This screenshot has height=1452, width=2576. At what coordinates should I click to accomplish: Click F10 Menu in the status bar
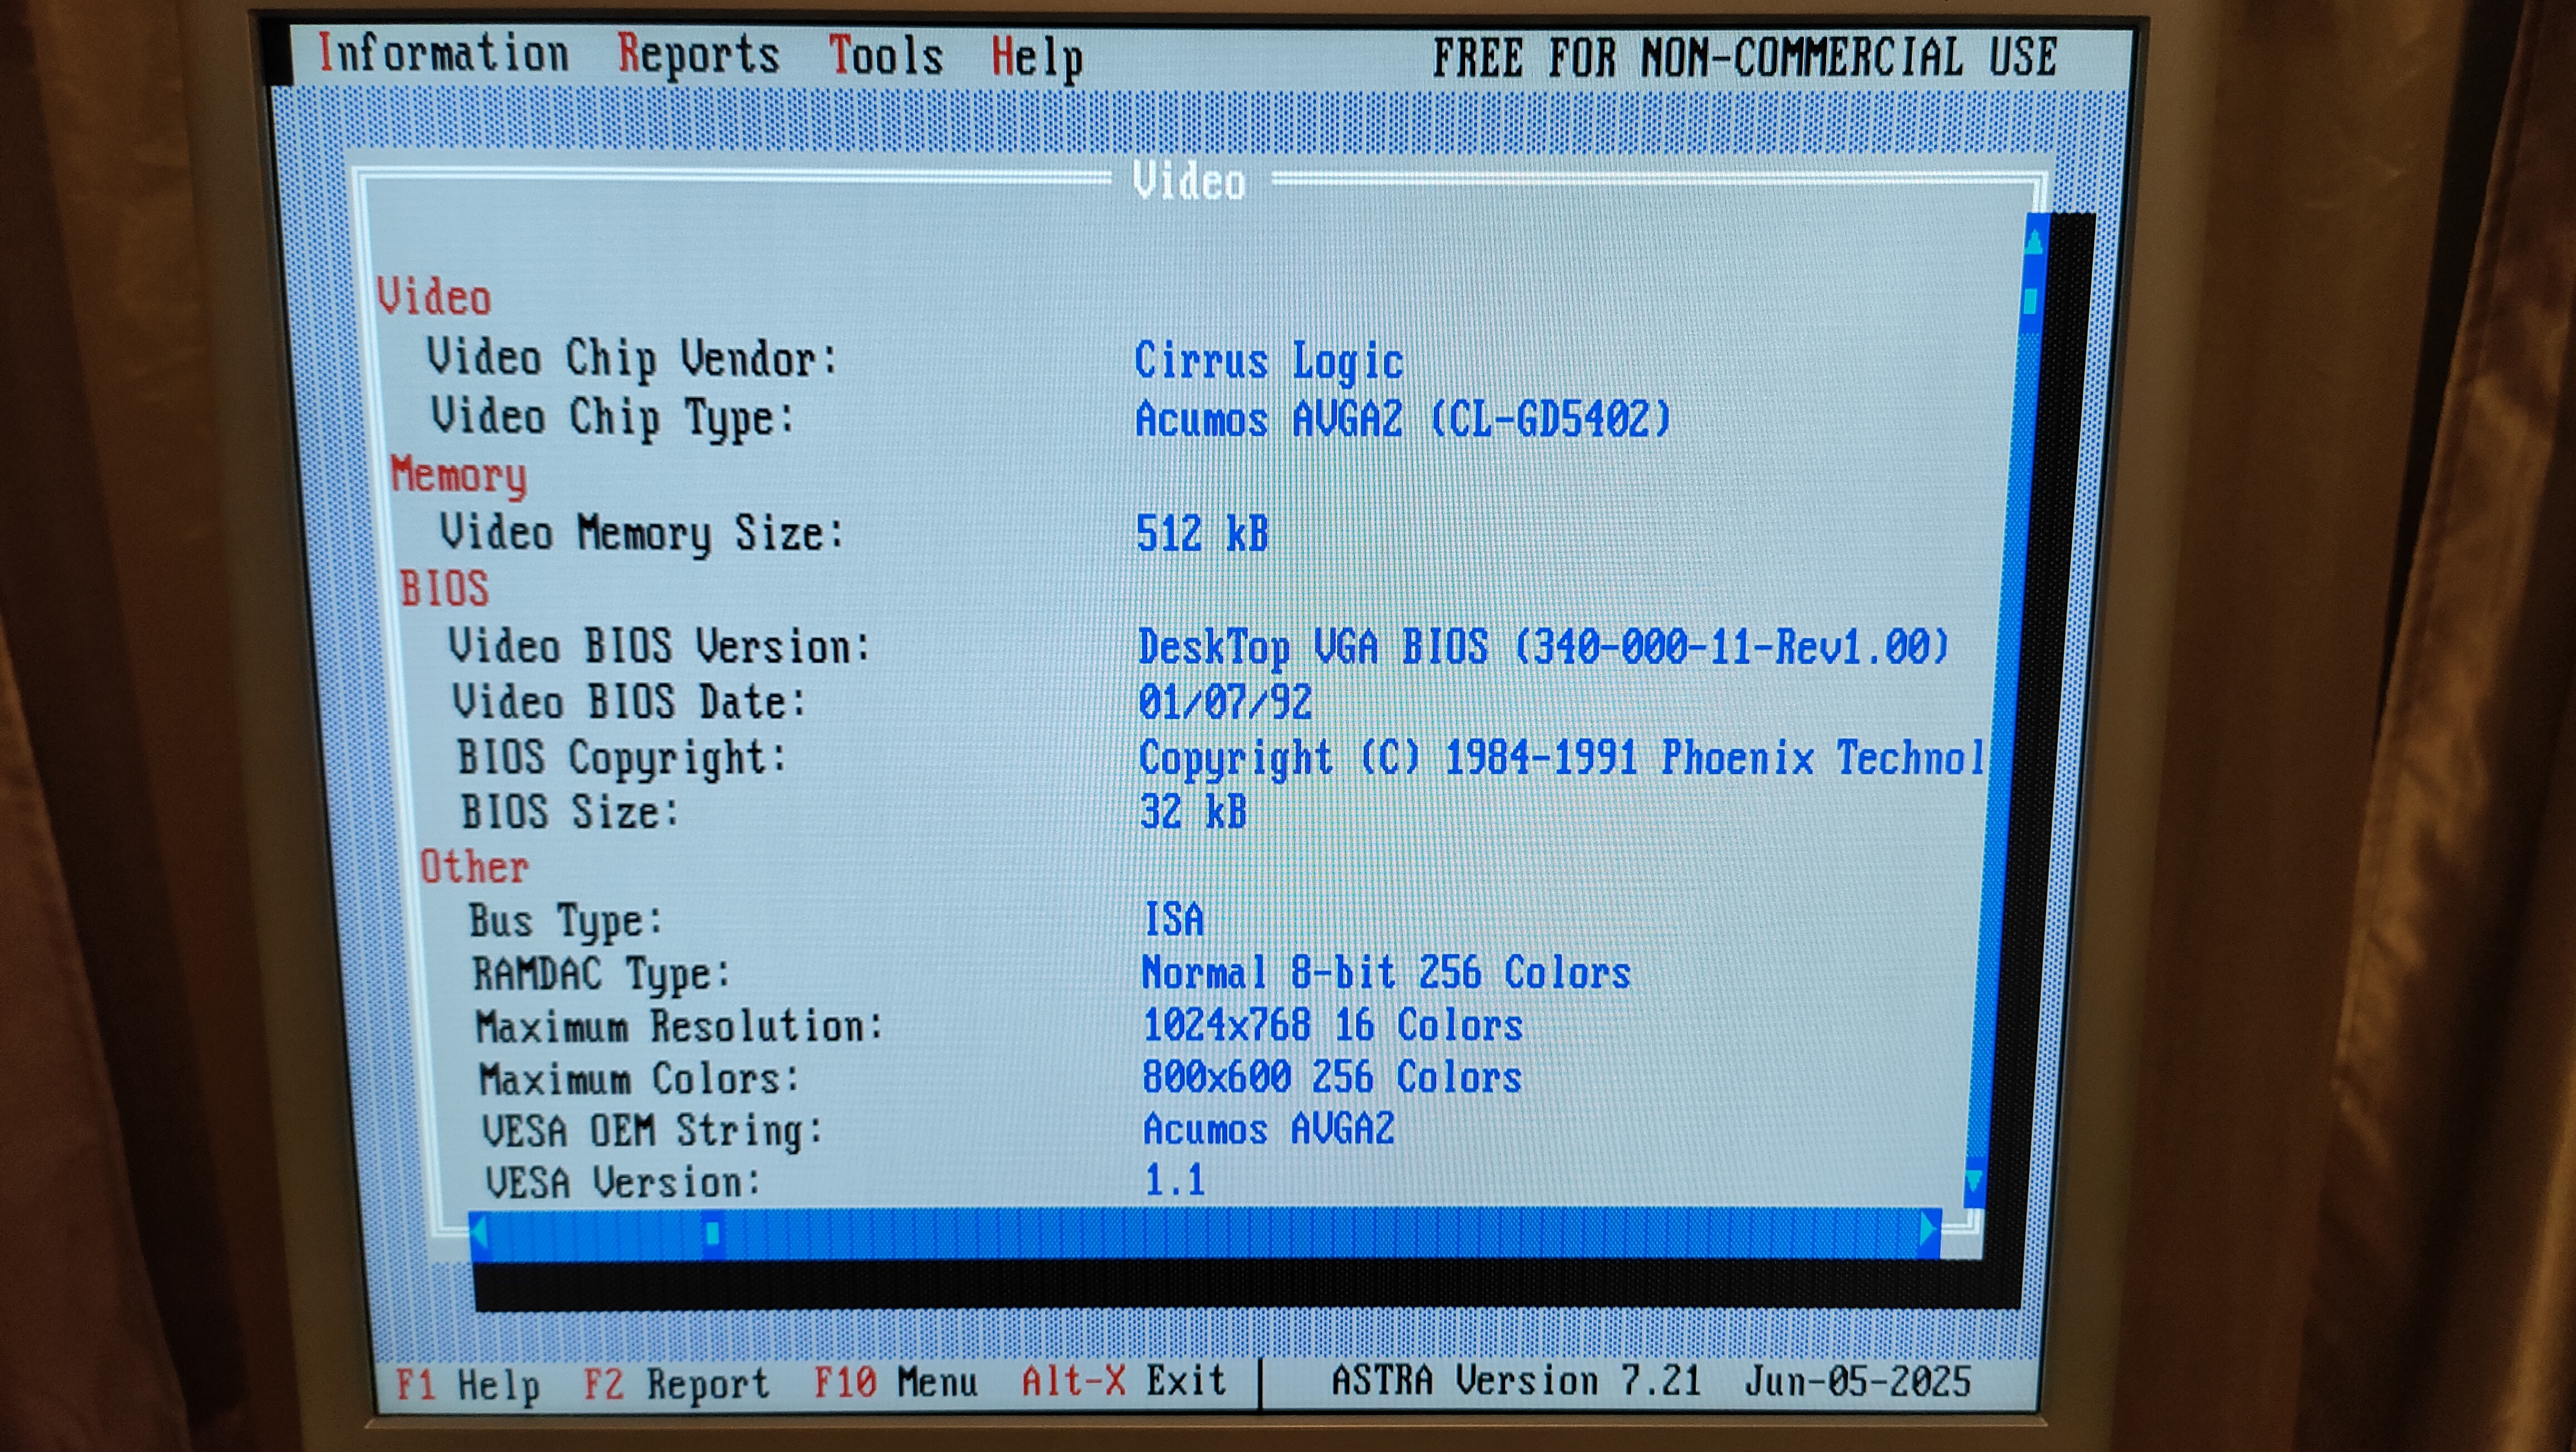(895, 1383)
